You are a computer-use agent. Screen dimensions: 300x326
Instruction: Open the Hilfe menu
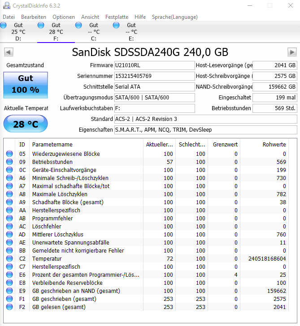click(x=140, y=17)
